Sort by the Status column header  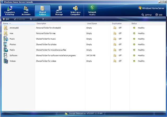tap(148, 24)
